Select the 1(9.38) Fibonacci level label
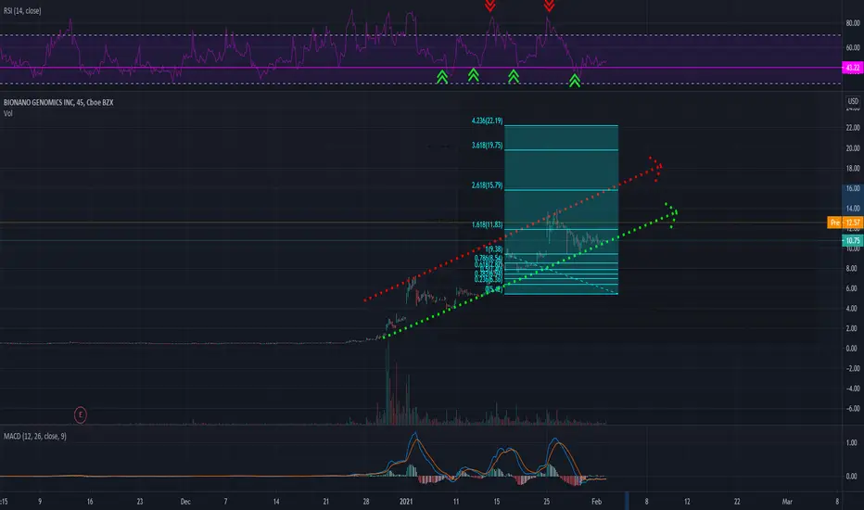This screenshot has height=510, width=864. 494,249
